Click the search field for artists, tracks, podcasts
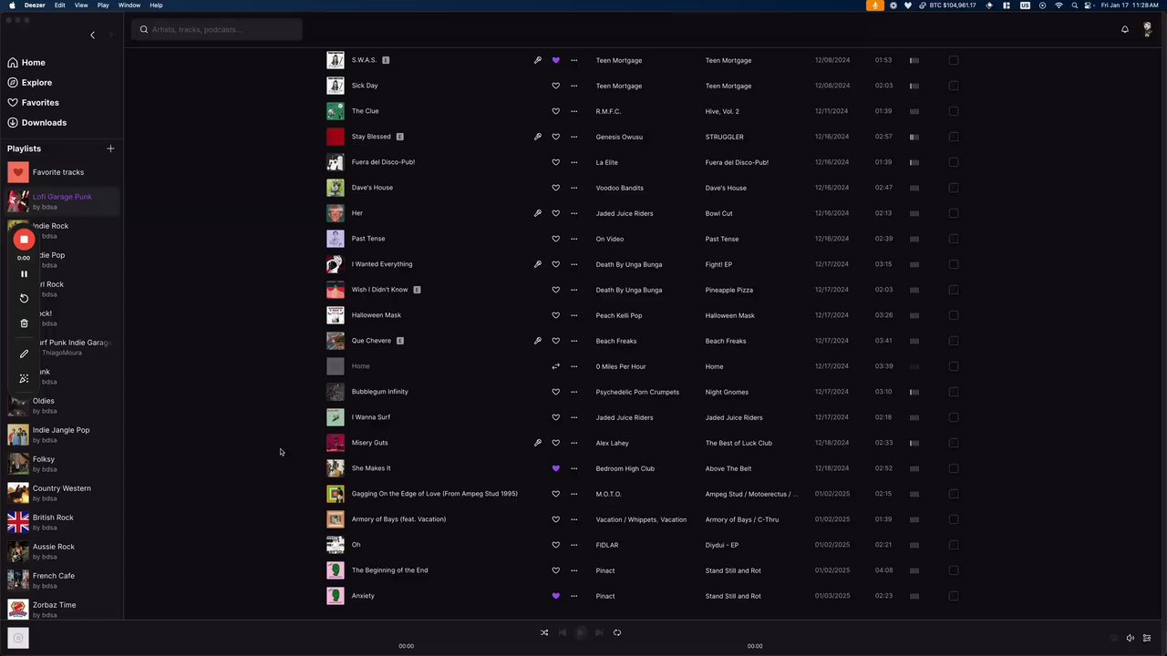The height and width of the screenshot is (656, 1167). coord(217,29)
